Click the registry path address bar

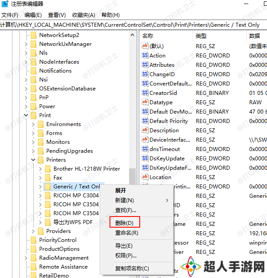(x=133, y=25)
